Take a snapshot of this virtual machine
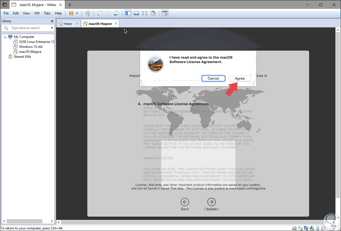341x231 pixels. point(99,13)
